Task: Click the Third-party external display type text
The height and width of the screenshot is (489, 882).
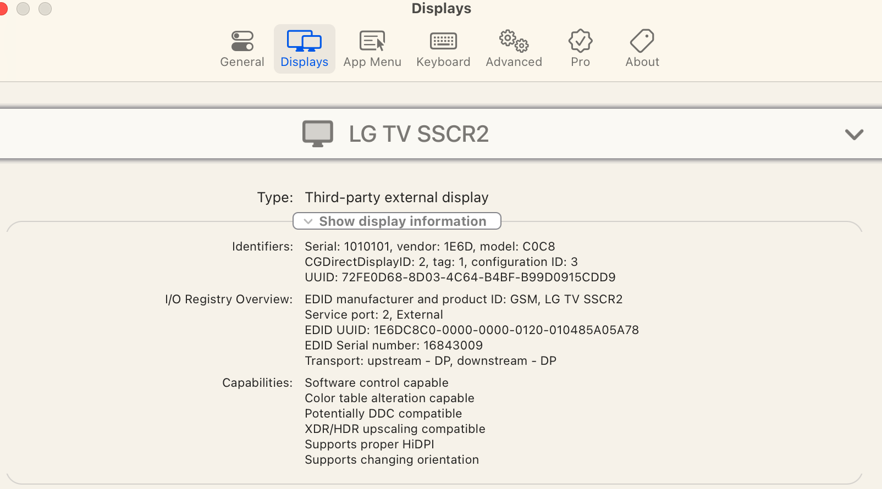Action: [x=396, y=197]
